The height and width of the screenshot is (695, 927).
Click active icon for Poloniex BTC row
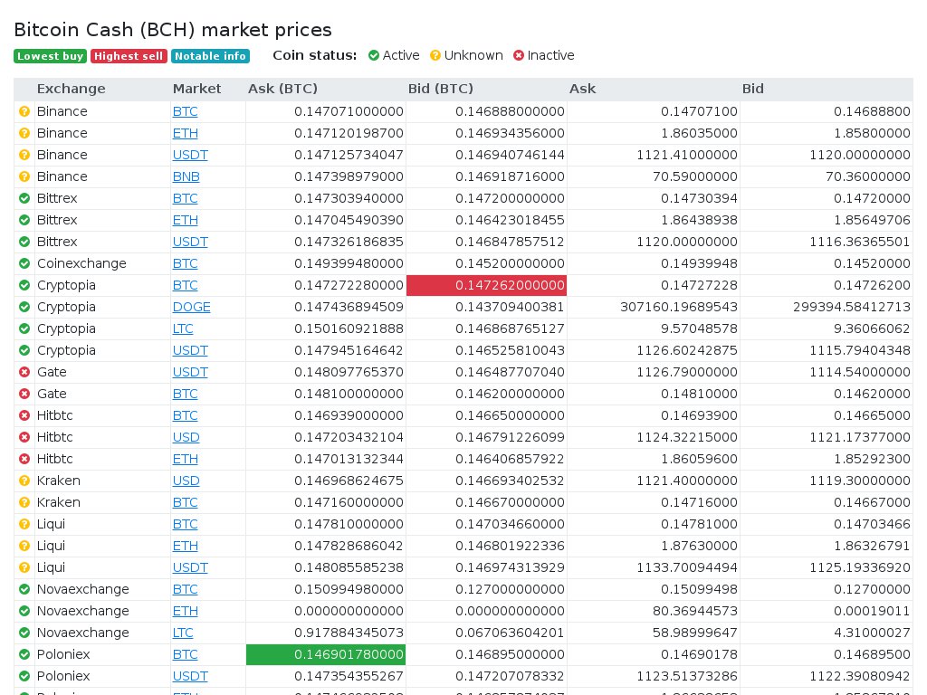(x=24, y=654)
